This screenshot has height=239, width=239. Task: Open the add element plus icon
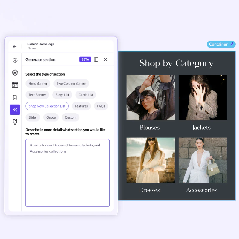pyautogui.click(x=15, y=60)
